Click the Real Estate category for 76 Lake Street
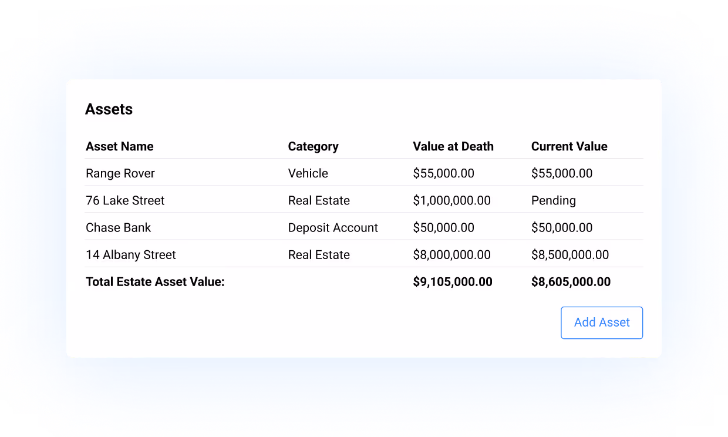This screenshot has height=437, width=728. click(x=319, y=200)
